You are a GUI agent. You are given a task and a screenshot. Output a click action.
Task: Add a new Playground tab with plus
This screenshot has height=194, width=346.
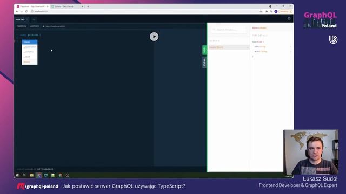[34, 19]
